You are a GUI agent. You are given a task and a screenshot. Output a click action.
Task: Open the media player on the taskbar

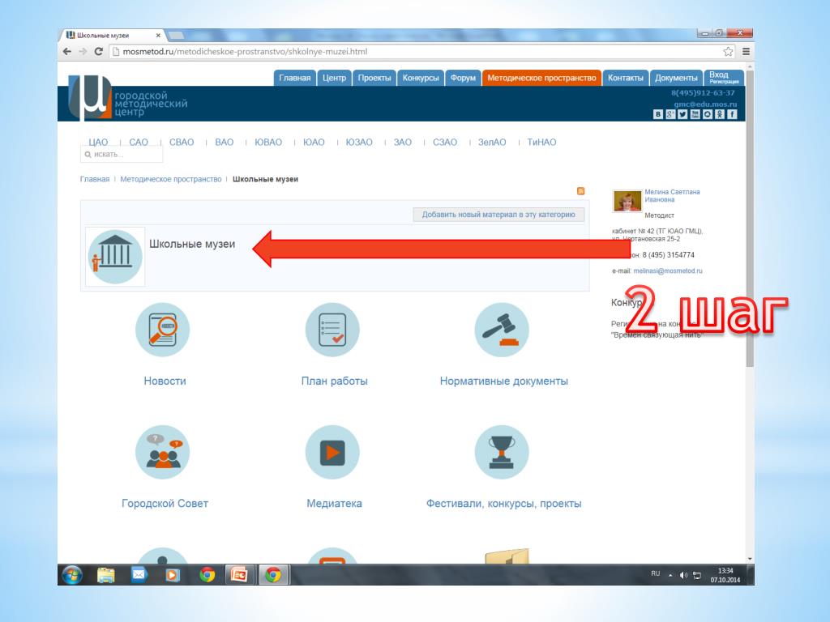click(172, 575)
